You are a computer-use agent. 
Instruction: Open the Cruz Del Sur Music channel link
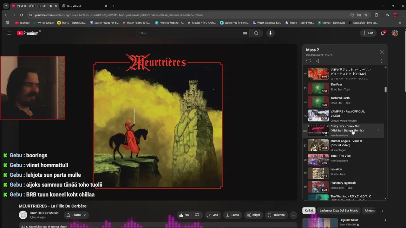(x=44, y=213)
